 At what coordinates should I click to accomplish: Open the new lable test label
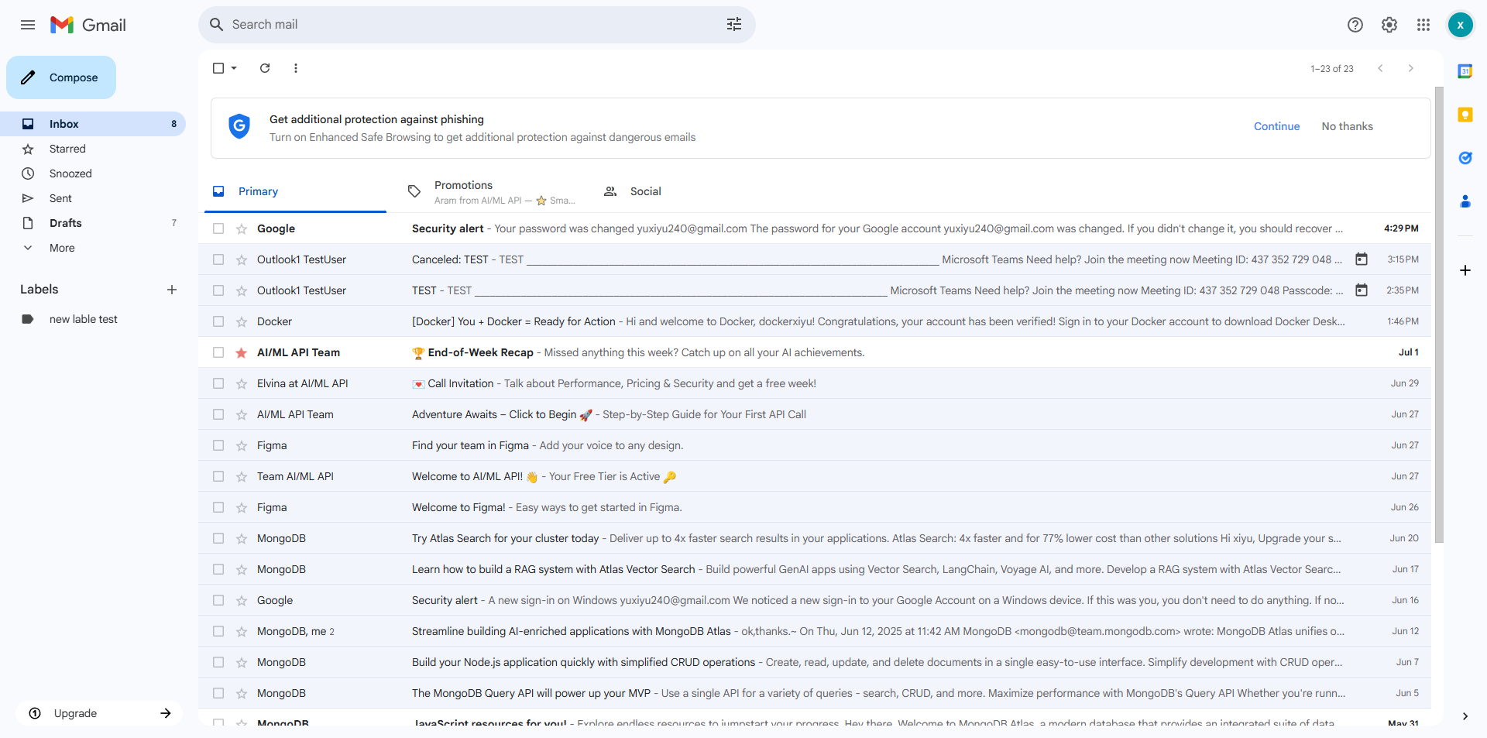[x=93, y=319]
